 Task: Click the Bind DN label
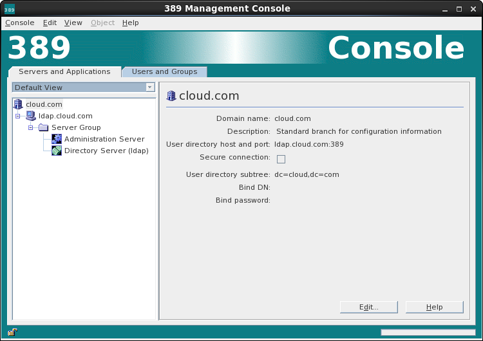(254, 187)
